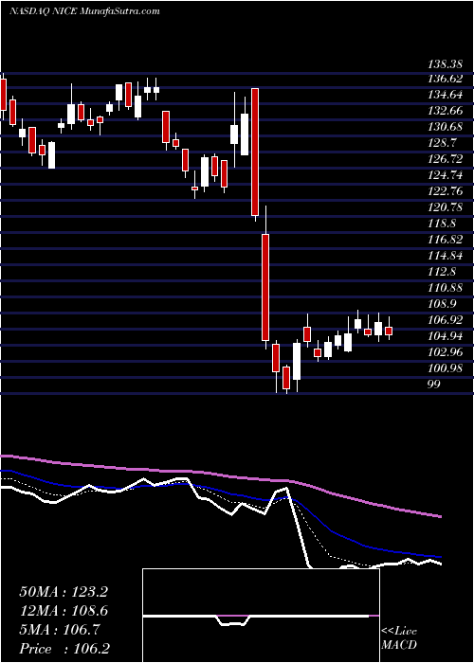
Task: Click the 100.98 price axis label
Action: click(446, 367)
